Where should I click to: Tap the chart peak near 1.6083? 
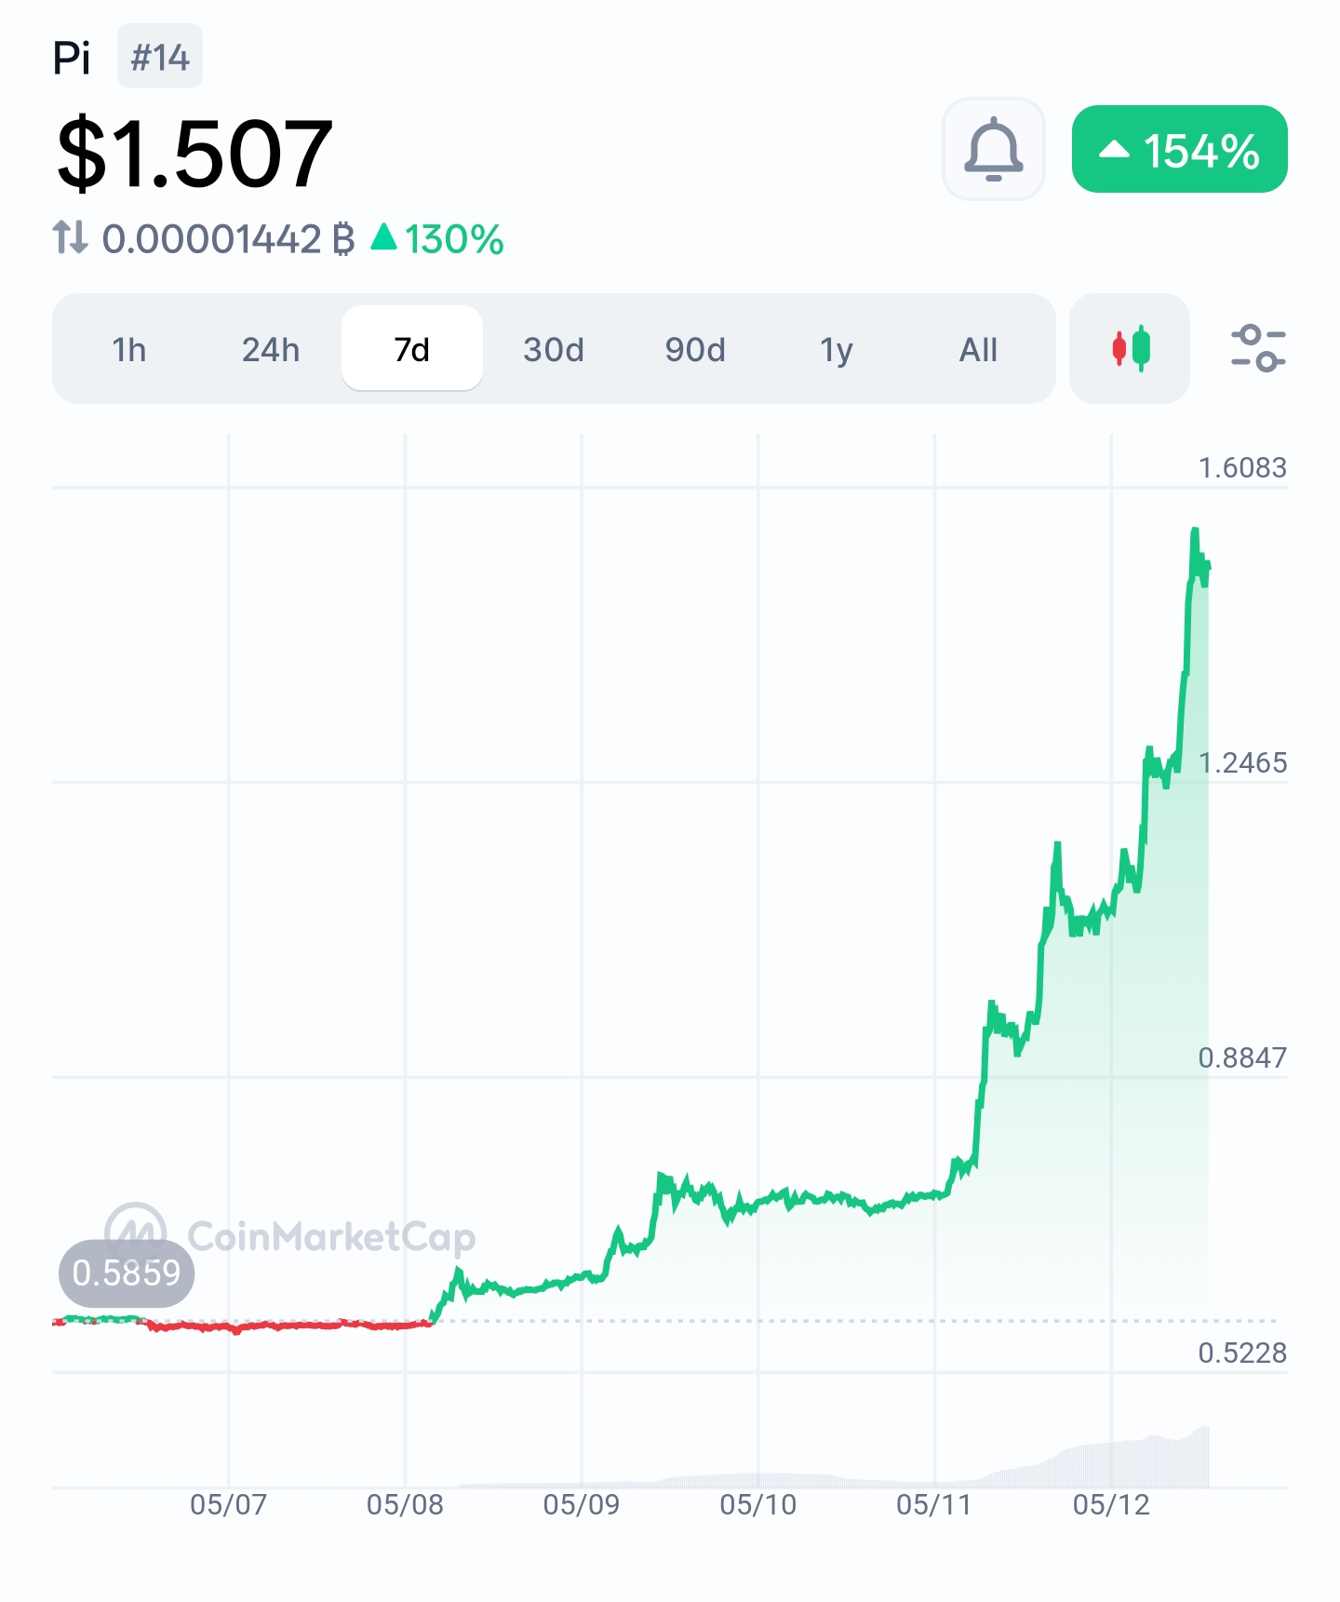pyautogui.click(x=1195, y=532)
